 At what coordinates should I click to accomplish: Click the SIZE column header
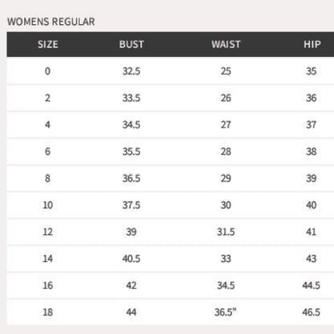coord(48,44)
